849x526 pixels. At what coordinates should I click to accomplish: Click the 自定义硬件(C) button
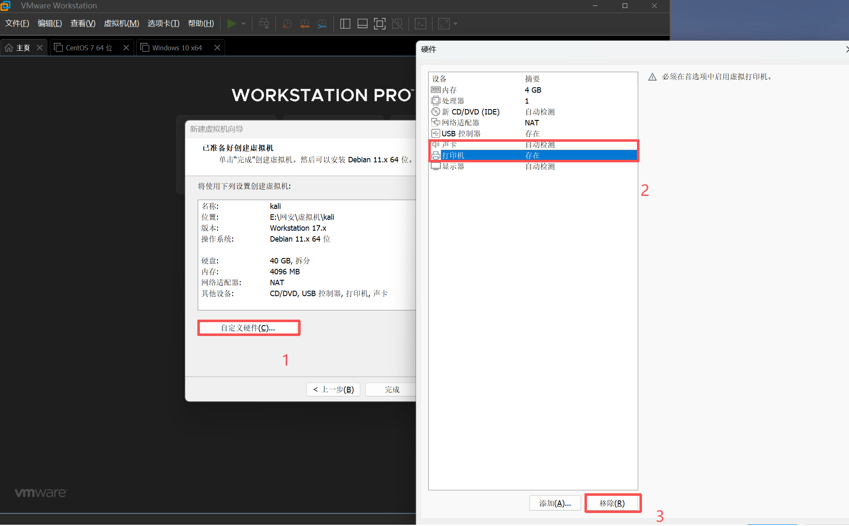[x=249, y=328]
